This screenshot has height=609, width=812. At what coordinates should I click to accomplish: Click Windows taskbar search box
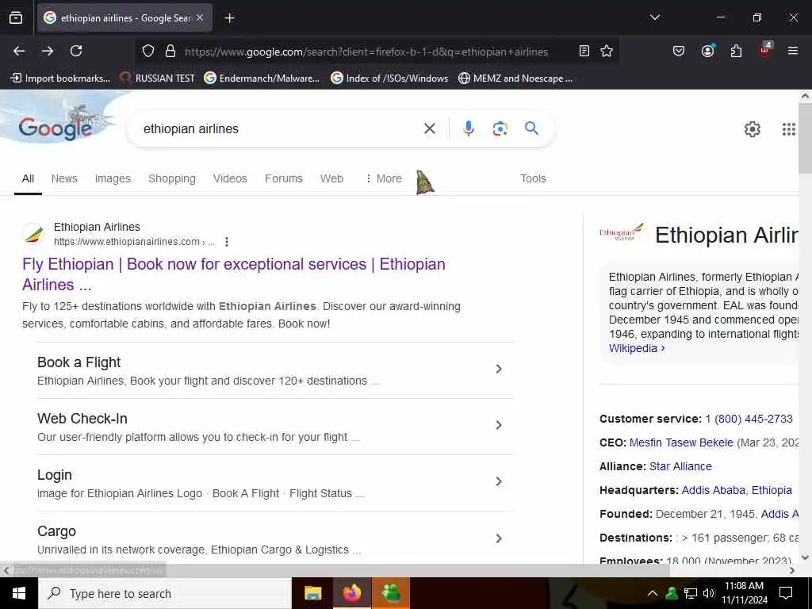pos(165,593)
